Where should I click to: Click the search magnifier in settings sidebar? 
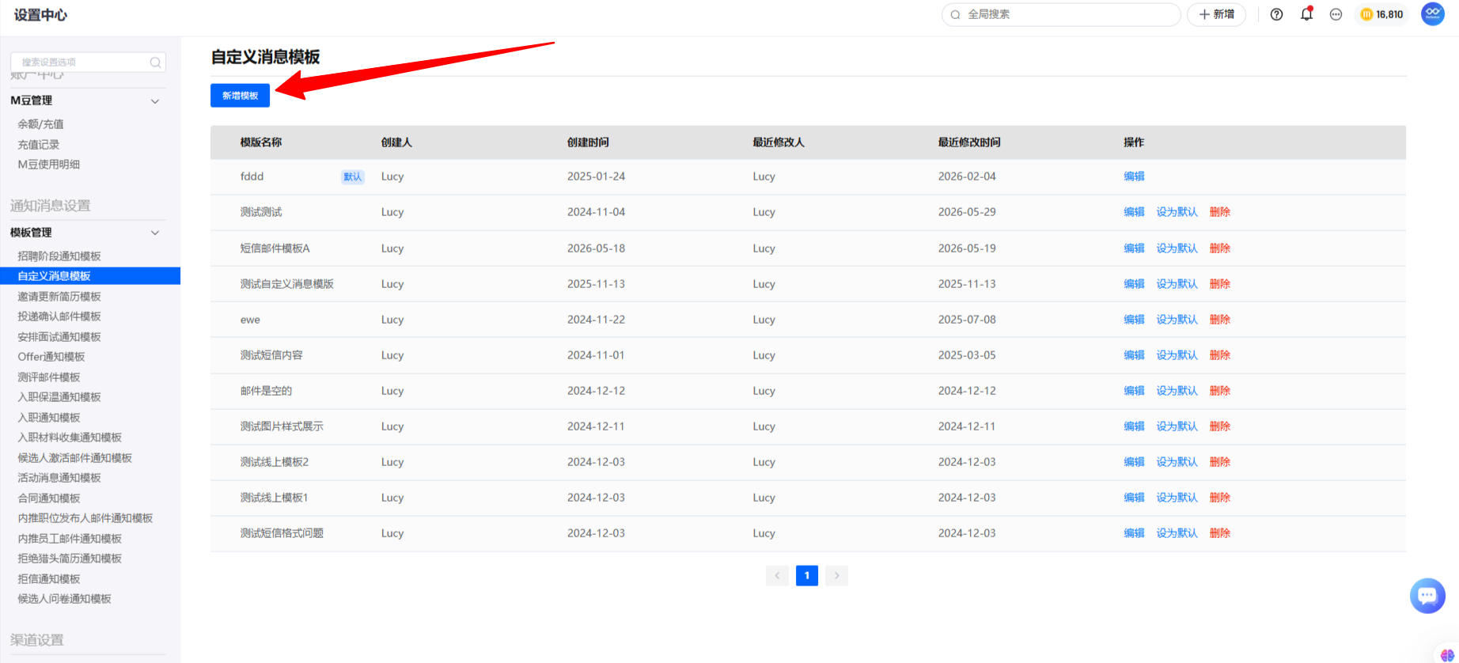point(155,63)
